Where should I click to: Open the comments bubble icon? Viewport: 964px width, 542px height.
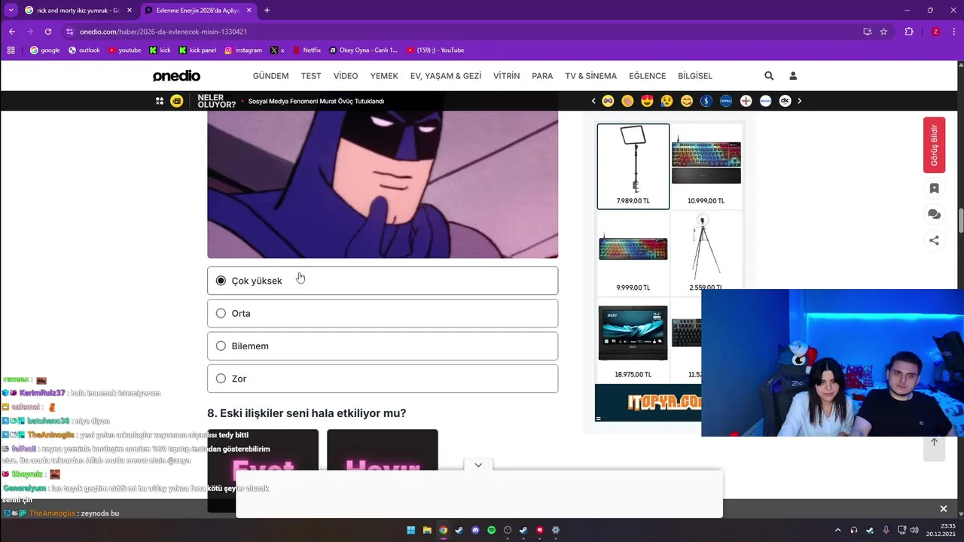(x=934, y=215)
